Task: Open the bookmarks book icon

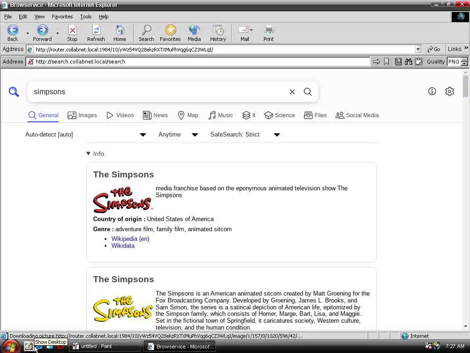Action: (398, 62)
